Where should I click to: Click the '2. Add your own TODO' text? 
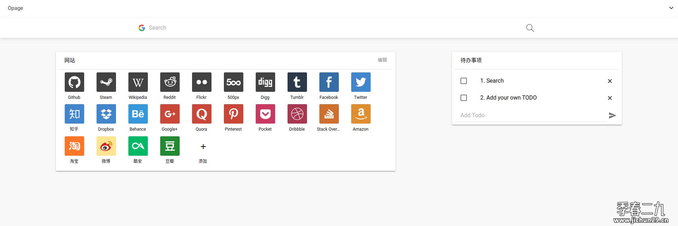(509, 98)
